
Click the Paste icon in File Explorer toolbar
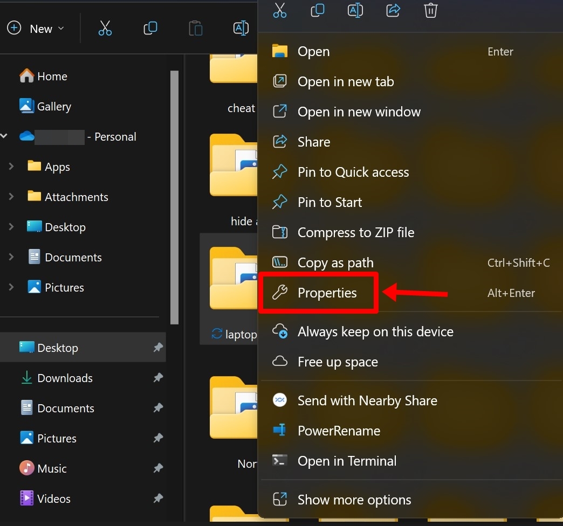point(195,28)
